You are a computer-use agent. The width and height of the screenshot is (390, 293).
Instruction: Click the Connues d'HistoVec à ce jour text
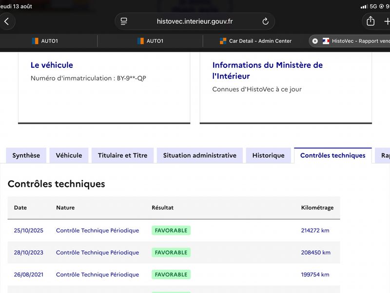tap(257, 89)
